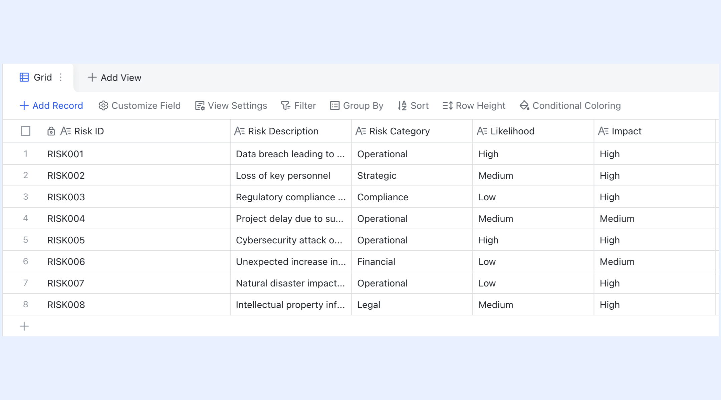Viewport: 721px width, 400px height.
Task: Click the Legal category cell
Action: 412,305
